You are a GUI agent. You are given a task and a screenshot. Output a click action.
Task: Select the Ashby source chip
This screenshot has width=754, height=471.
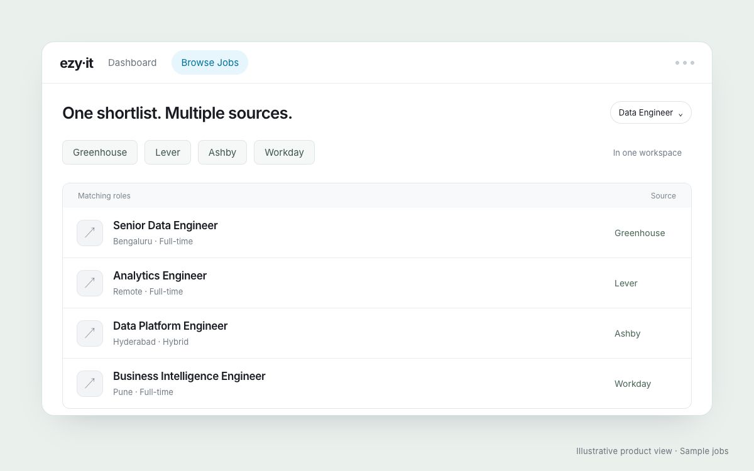222,153
